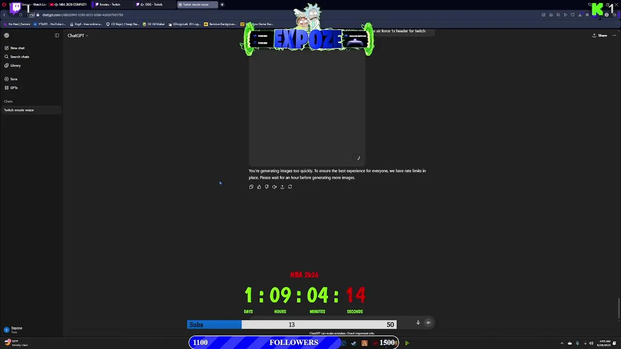621x349 pixels.
Task: Show hidden tray icons with the chevron
Action: pos(562,343)
